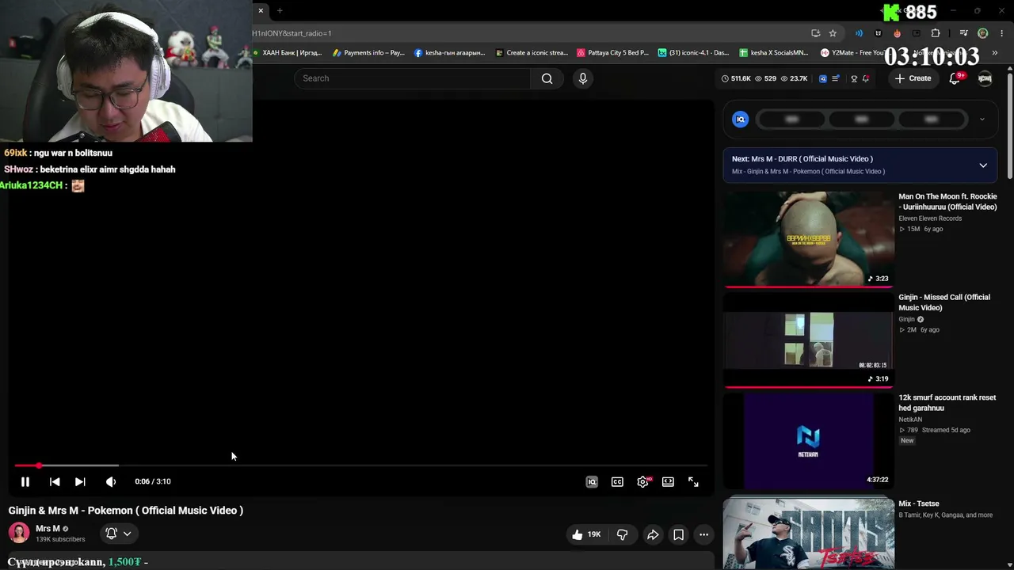Open the Create button
Viewport: 1014px width, 570px height.
point(913,78)
